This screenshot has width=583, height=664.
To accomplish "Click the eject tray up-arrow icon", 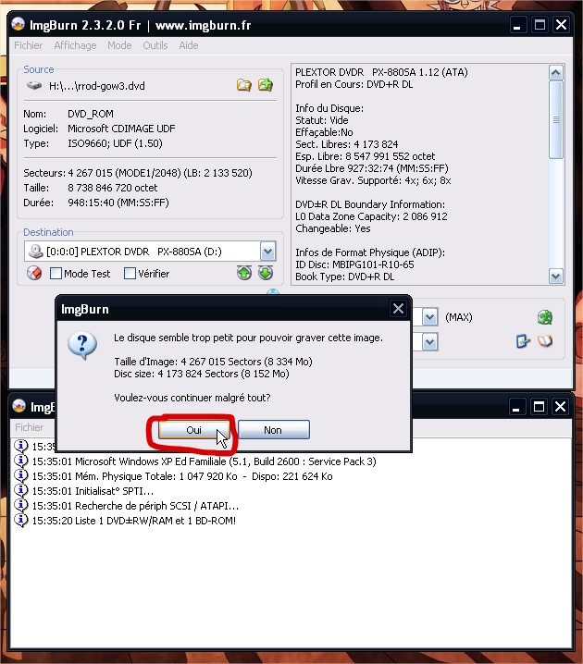I will point(244,273).
